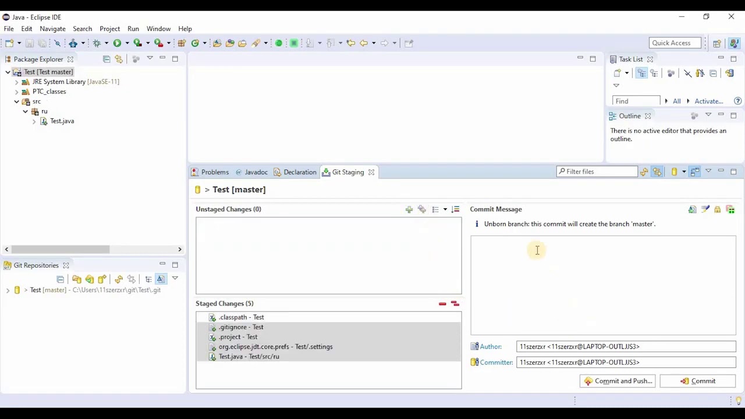Close the Git Staging tab
This screenshot has height=419, width=745.
coord(371,172)
